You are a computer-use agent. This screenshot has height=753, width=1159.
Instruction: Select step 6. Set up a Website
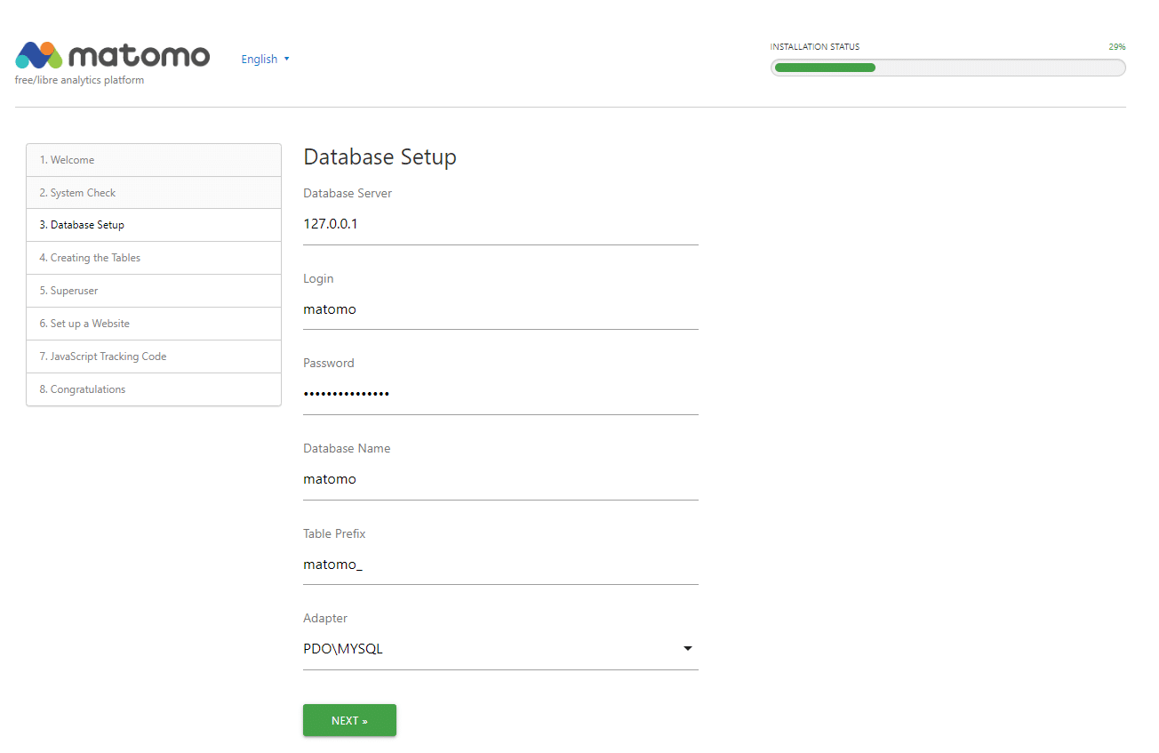(x=154, y=324)
